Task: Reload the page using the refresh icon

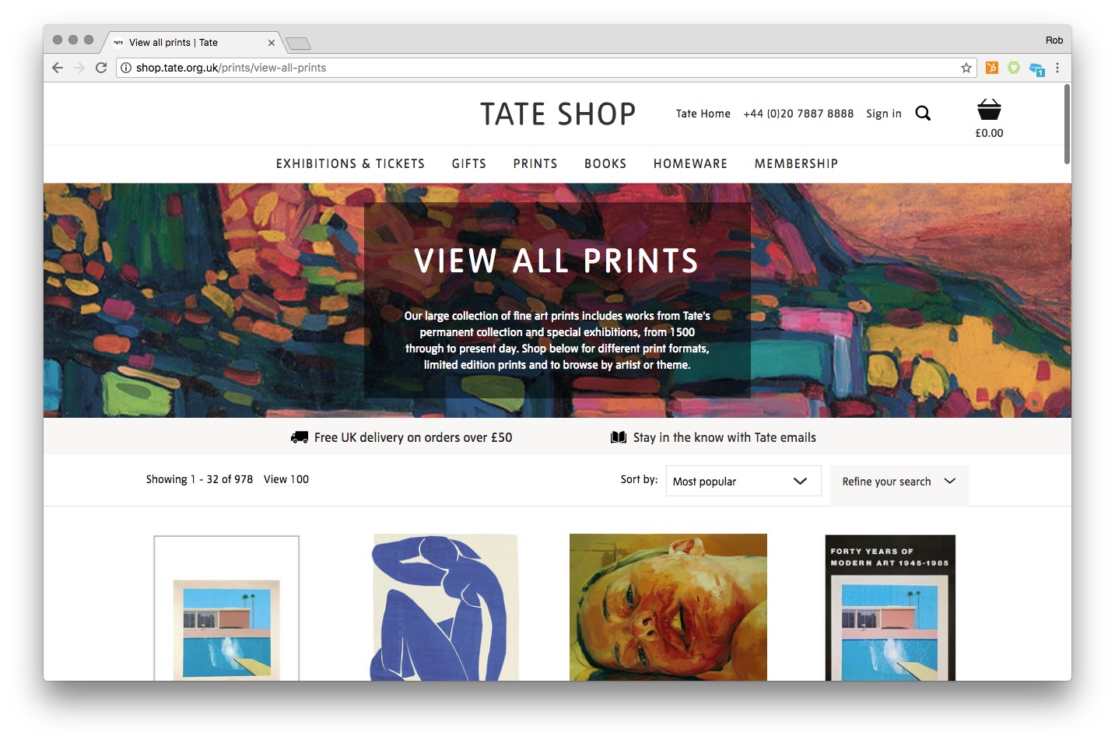Action: pos(101,68)
